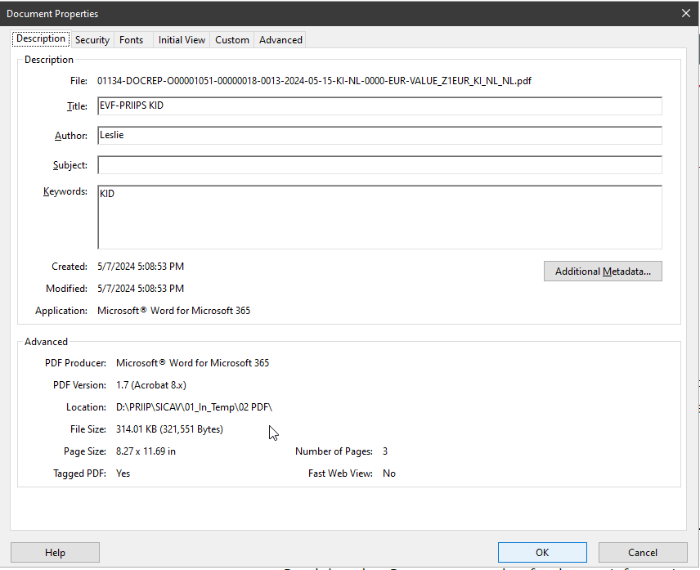Viewport: 700px width, 570px height.
Task: Open the Fonts tab
Action: click(x=131, y=40)
